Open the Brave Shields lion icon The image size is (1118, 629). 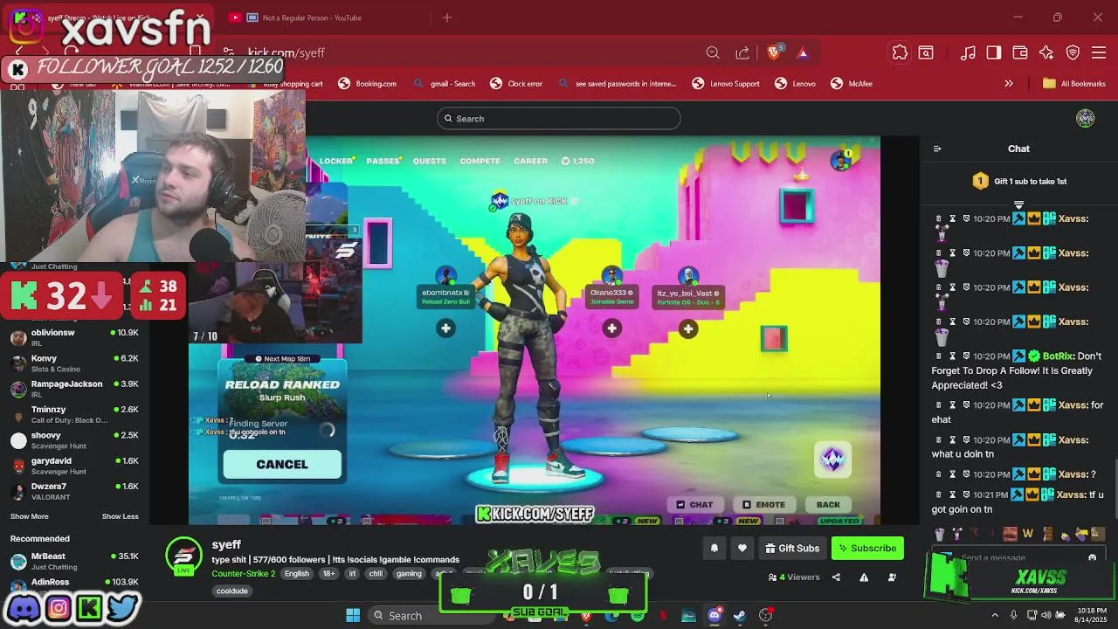point(774,52)
